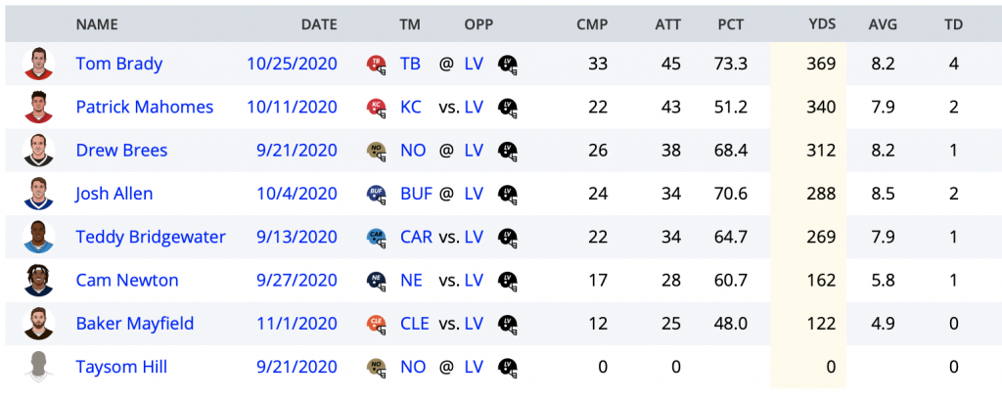This screenshot has width=1002, height=399.
Task: Click the Tampa Bay helmet icon
Action: 377,64
